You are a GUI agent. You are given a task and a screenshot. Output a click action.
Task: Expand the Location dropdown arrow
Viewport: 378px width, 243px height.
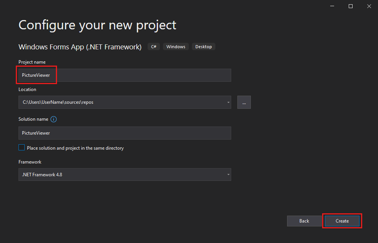[x=228, y=102]
